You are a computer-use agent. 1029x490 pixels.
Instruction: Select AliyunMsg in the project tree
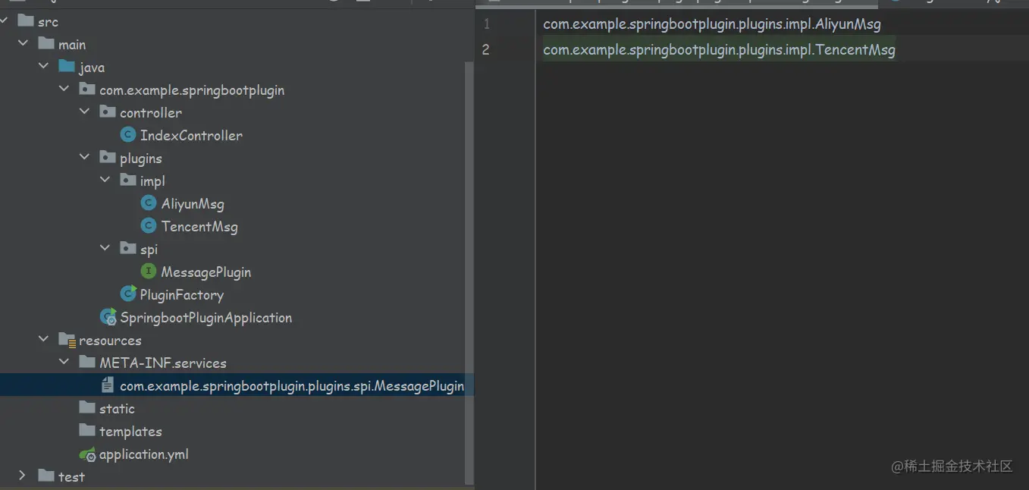[193, 203]
